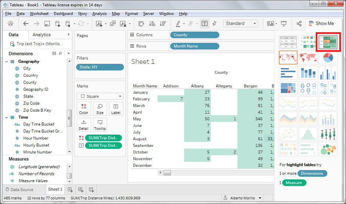Image resolution: width=346 pixels, height=204 pixels.
Task: Click the Fix Axes pin icon
Action: [215, 23]
